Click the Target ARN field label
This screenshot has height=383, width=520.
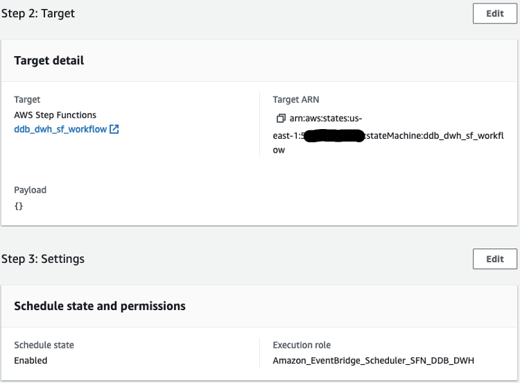point(296,100)
